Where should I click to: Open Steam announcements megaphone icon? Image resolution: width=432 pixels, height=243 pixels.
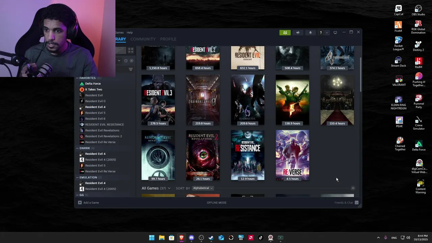[298, 32]
